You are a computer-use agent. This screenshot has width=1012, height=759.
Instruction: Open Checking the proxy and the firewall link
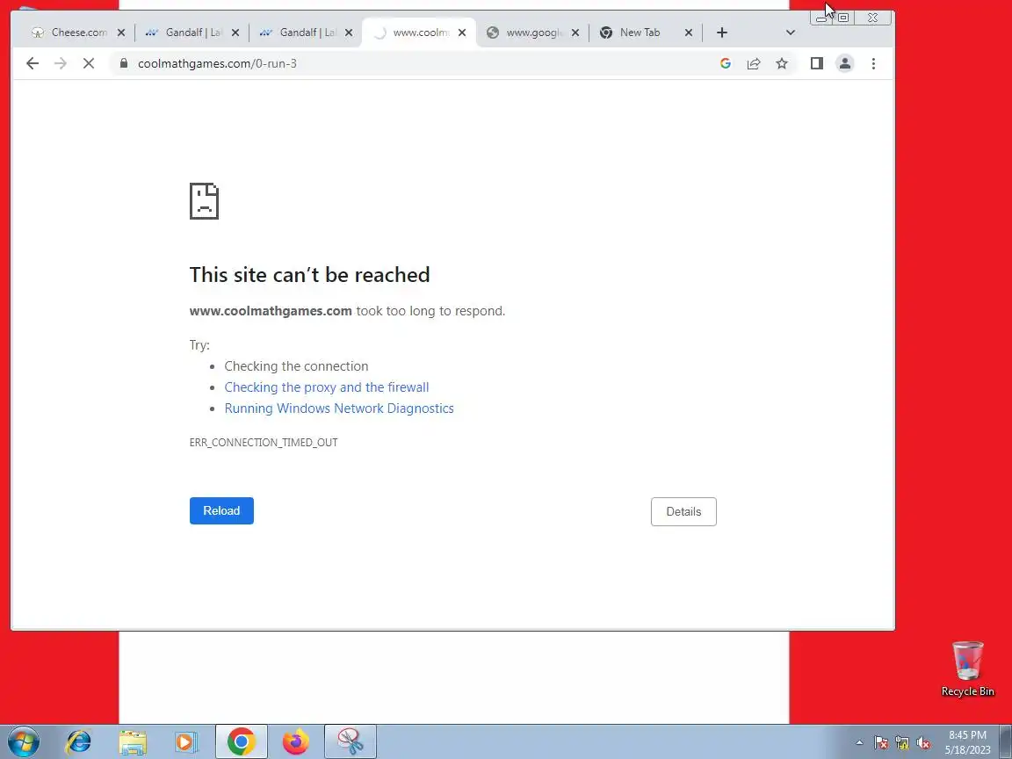pyautogui.click(x=327, y=387)
